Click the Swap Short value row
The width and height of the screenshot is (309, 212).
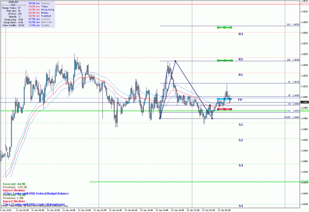pos(13,22)
